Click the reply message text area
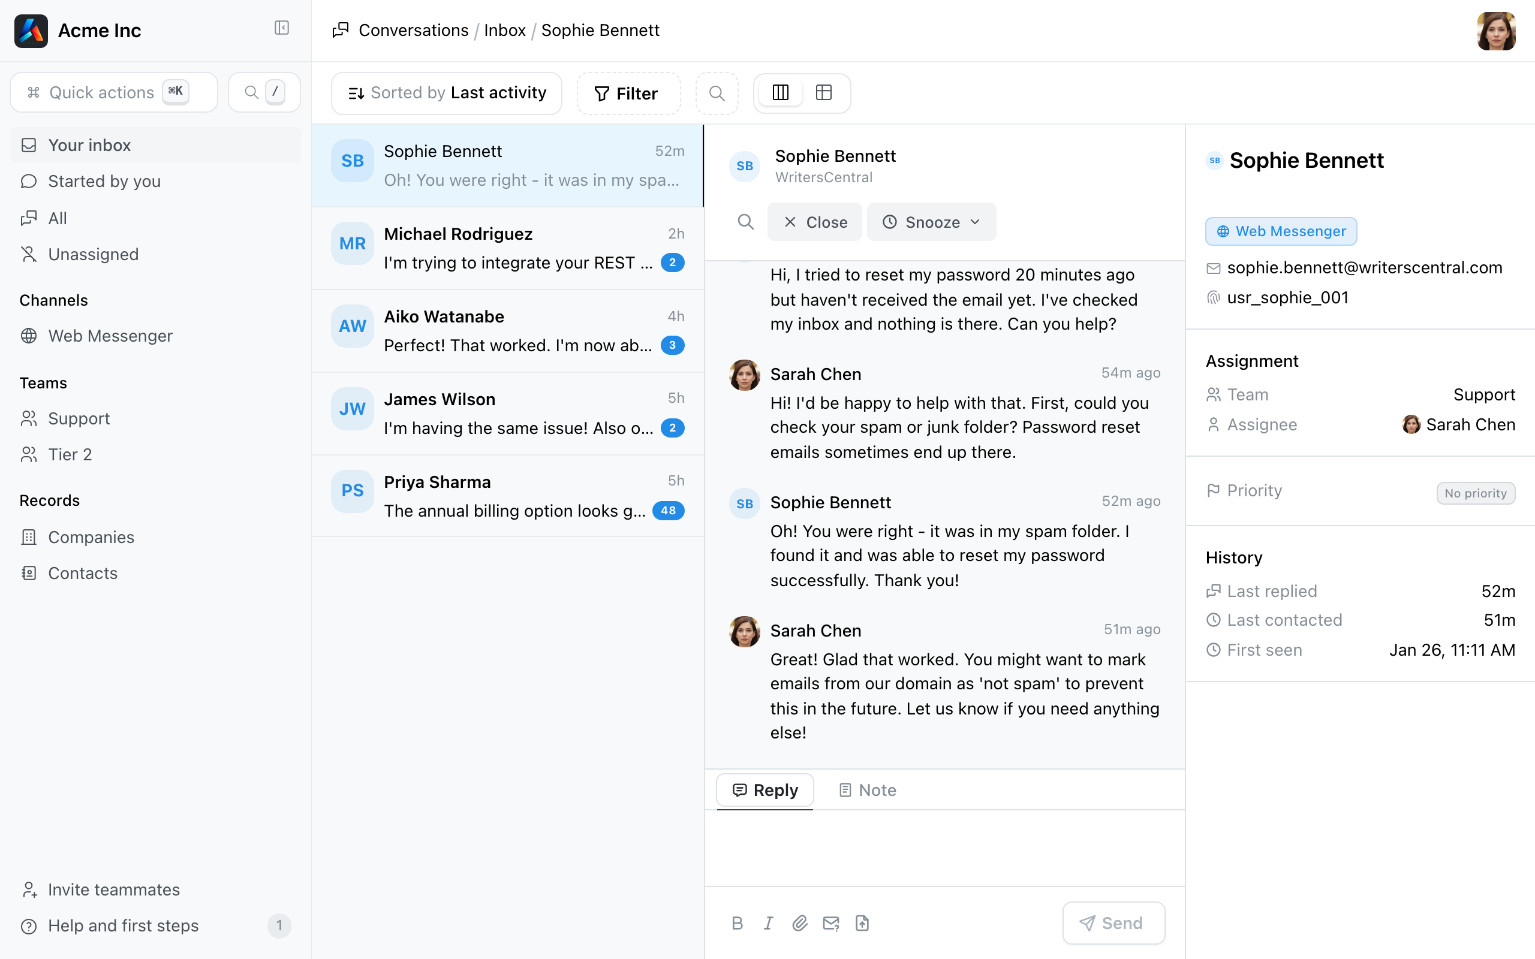 point(944,848)
